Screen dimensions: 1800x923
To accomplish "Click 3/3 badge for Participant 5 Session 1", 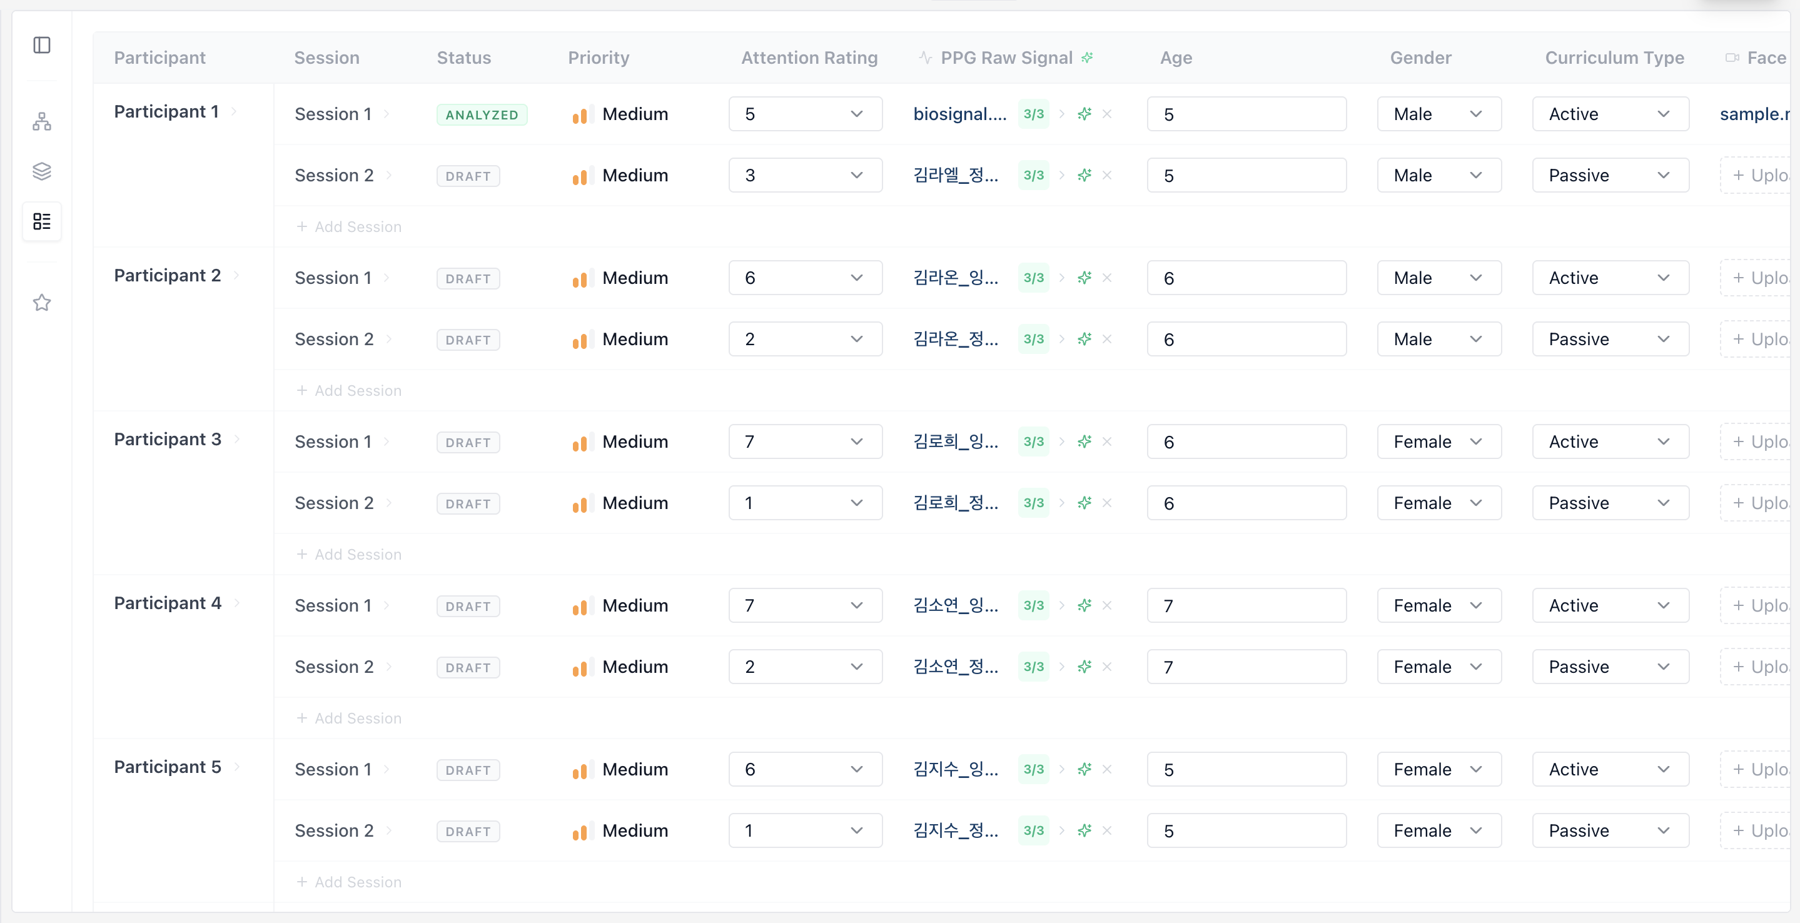I will click(1033, 769).
